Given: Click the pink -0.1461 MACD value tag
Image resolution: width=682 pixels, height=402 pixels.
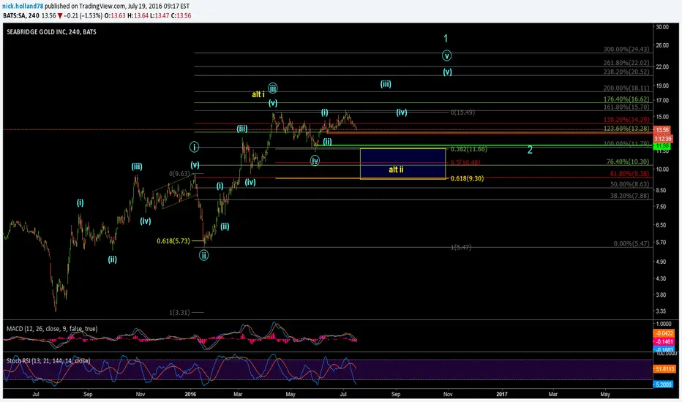Looking at the screenshot, I should tap(664, 342).
